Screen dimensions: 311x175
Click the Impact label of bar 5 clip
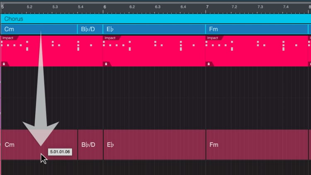(8, 38)
